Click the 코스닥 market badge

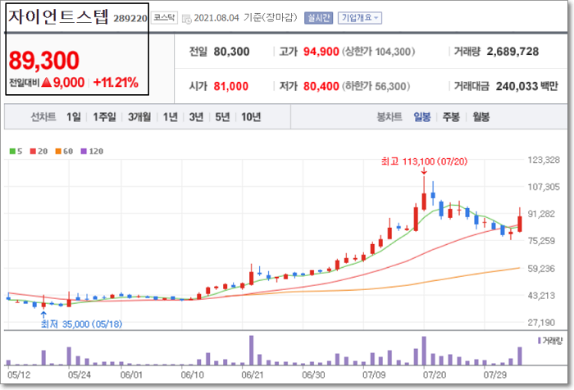pos(164,17)
